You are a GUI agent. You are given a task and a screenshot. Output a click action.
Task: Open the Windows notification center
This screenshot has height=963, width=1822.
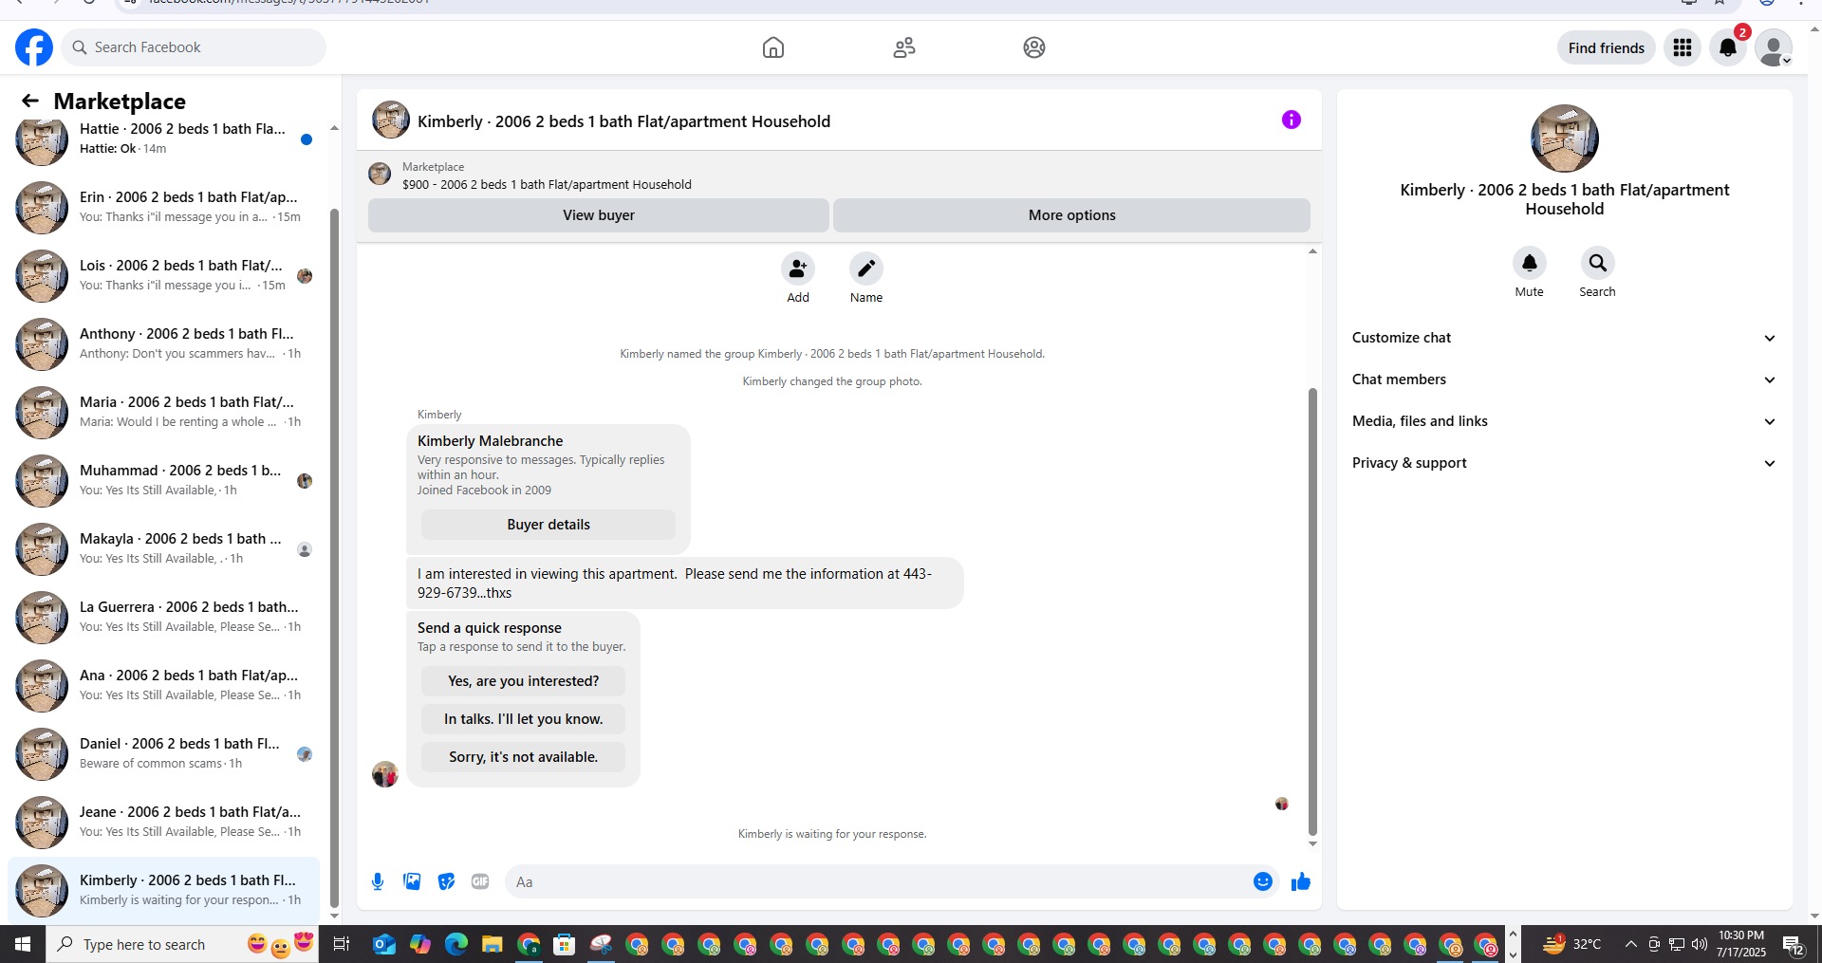click(x=1794, y=944)
